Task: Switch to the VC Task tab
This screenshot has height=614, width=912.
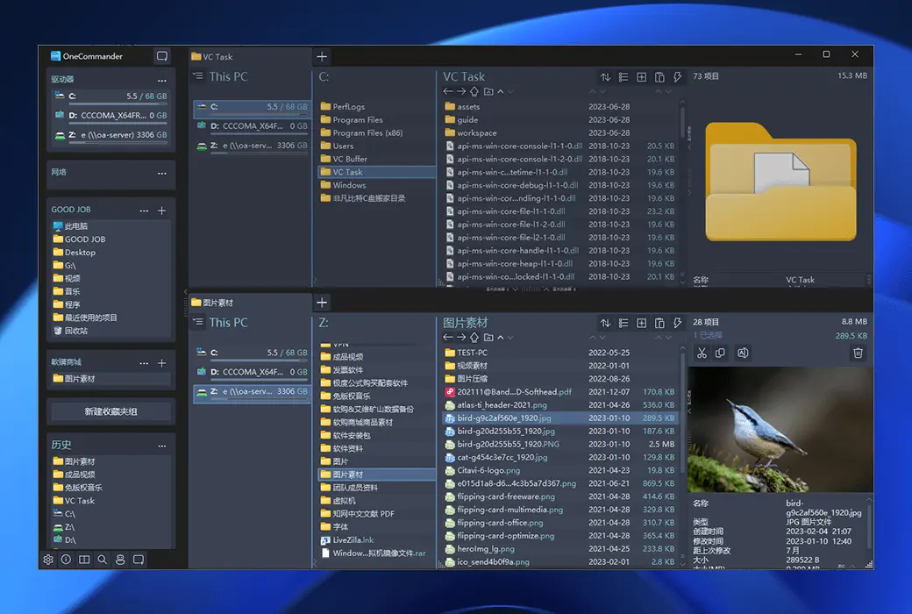Action: pos(217,57)
